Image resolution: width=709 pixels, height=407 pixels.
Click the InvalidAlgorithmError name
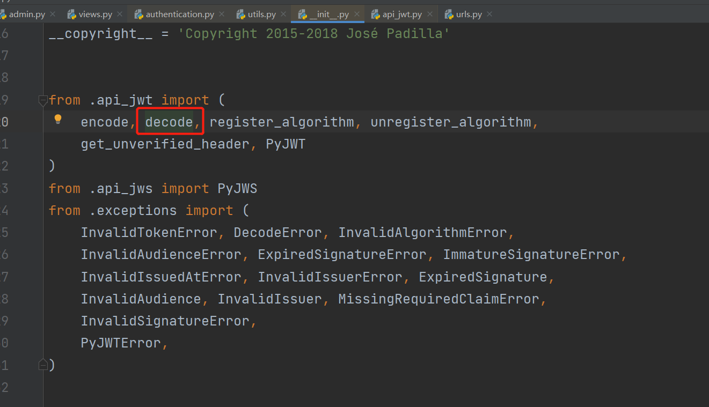pyautogui.click(x=423, y=233)
